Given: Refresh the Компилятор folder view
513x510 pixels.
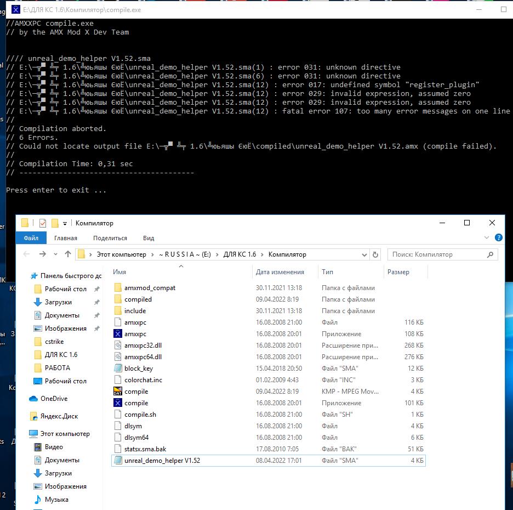Looking at the screenshot, I should click(x=375, y=254).
